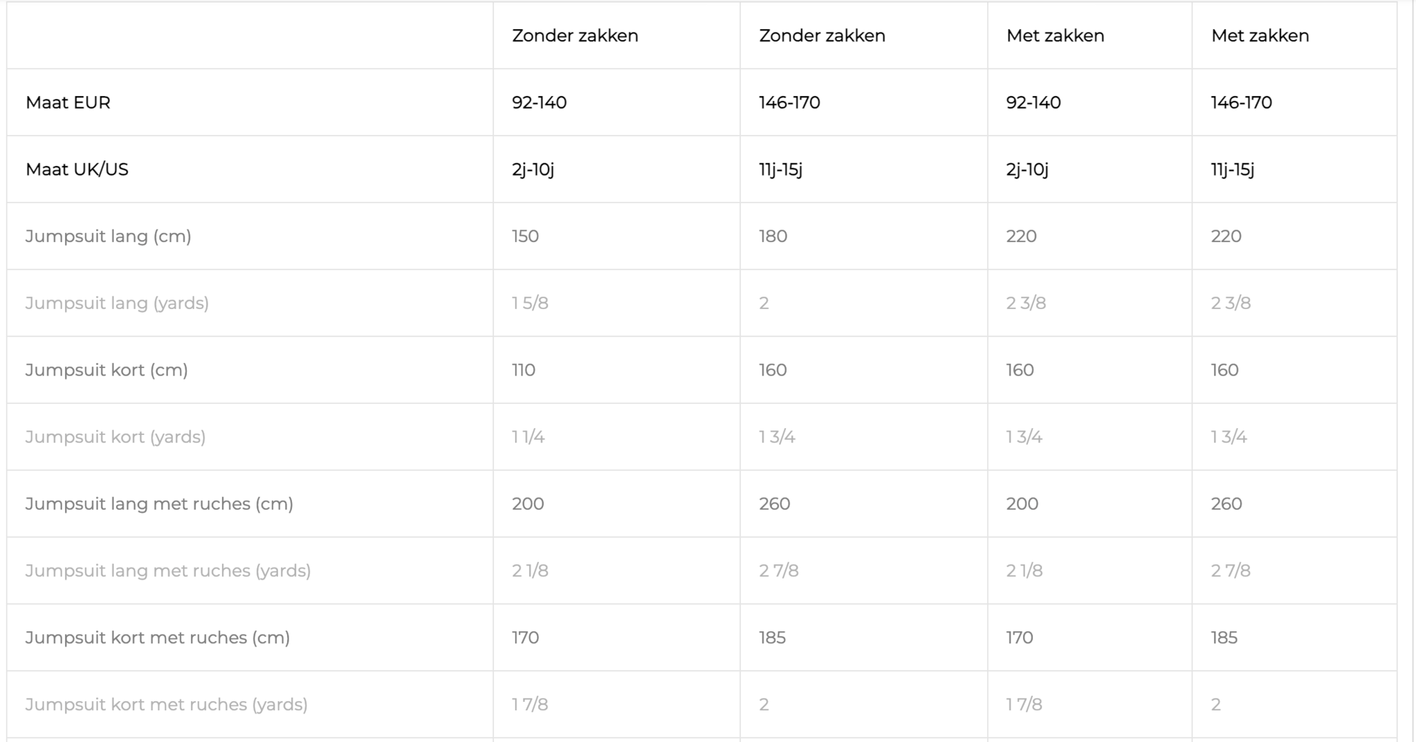Click "2j-10j" cell under Met zakken

pyautogui.click(x=1027, y=169)
